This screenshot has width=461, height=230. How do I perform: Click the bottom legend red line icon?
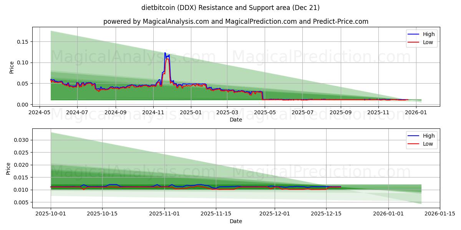point(413,143)
